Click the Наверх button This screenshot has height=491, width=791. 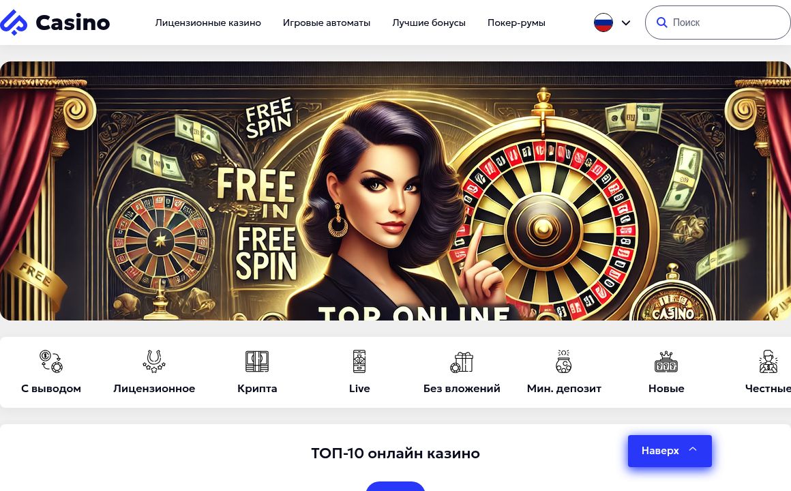pyautogui.click(x=670, y=451)
